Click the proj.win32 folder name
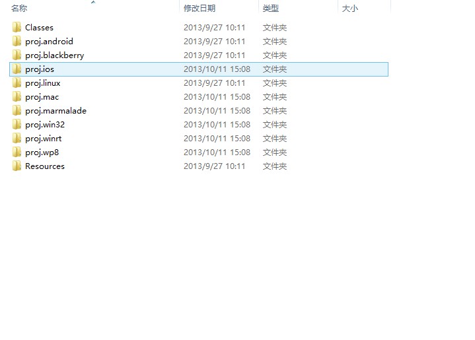 click(45, 125)
